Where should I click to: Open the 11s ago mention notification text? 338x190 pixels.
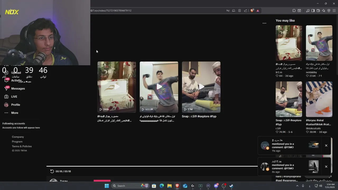[283, 146]
